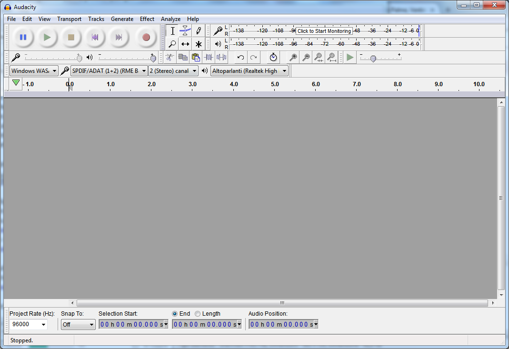This screenshot has height=349, width=509.
Task: Click the Pause transport button
Action: [x=23, y=37]
